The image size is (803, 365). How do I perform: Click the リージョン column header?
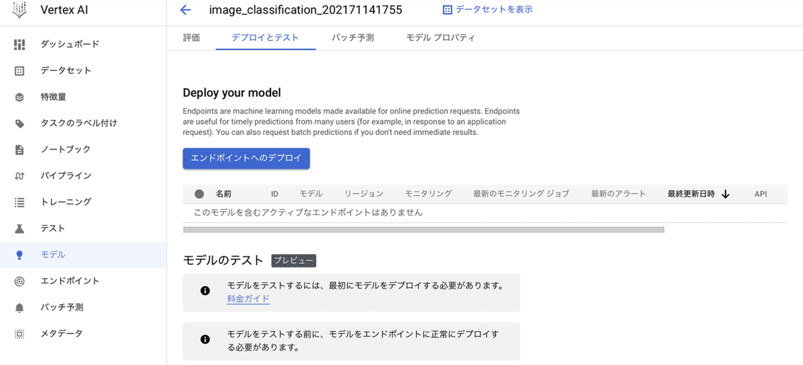pyautogui.click(x=364, y=194)
